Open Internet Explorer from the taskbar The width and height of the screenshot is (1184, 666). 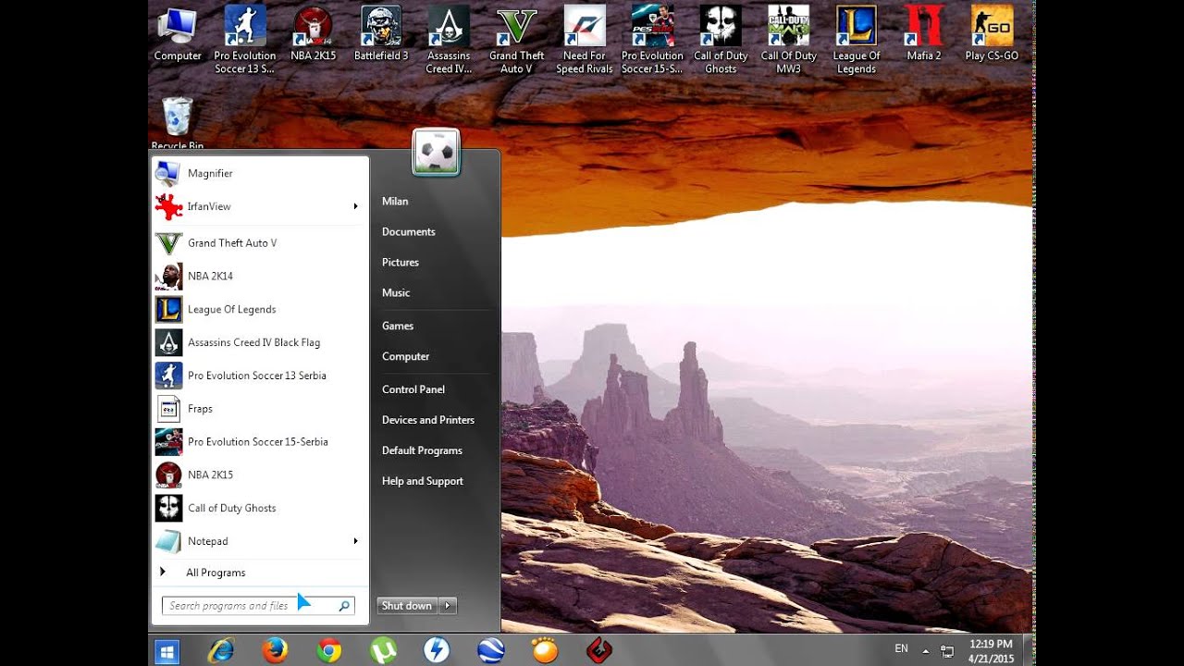pyautogui.click(x=221, y=651)
